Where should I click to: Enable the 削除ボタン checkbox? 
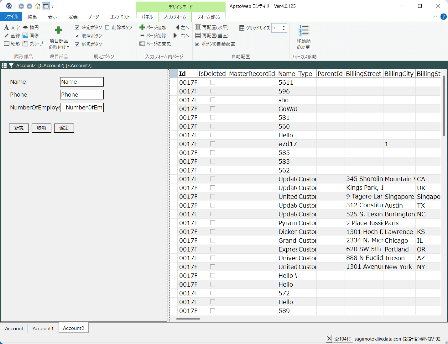point(107,28)
